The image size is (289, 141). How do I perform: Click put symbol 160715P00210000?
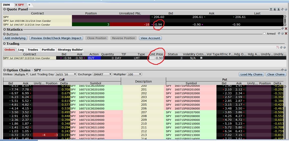point(187,124)
